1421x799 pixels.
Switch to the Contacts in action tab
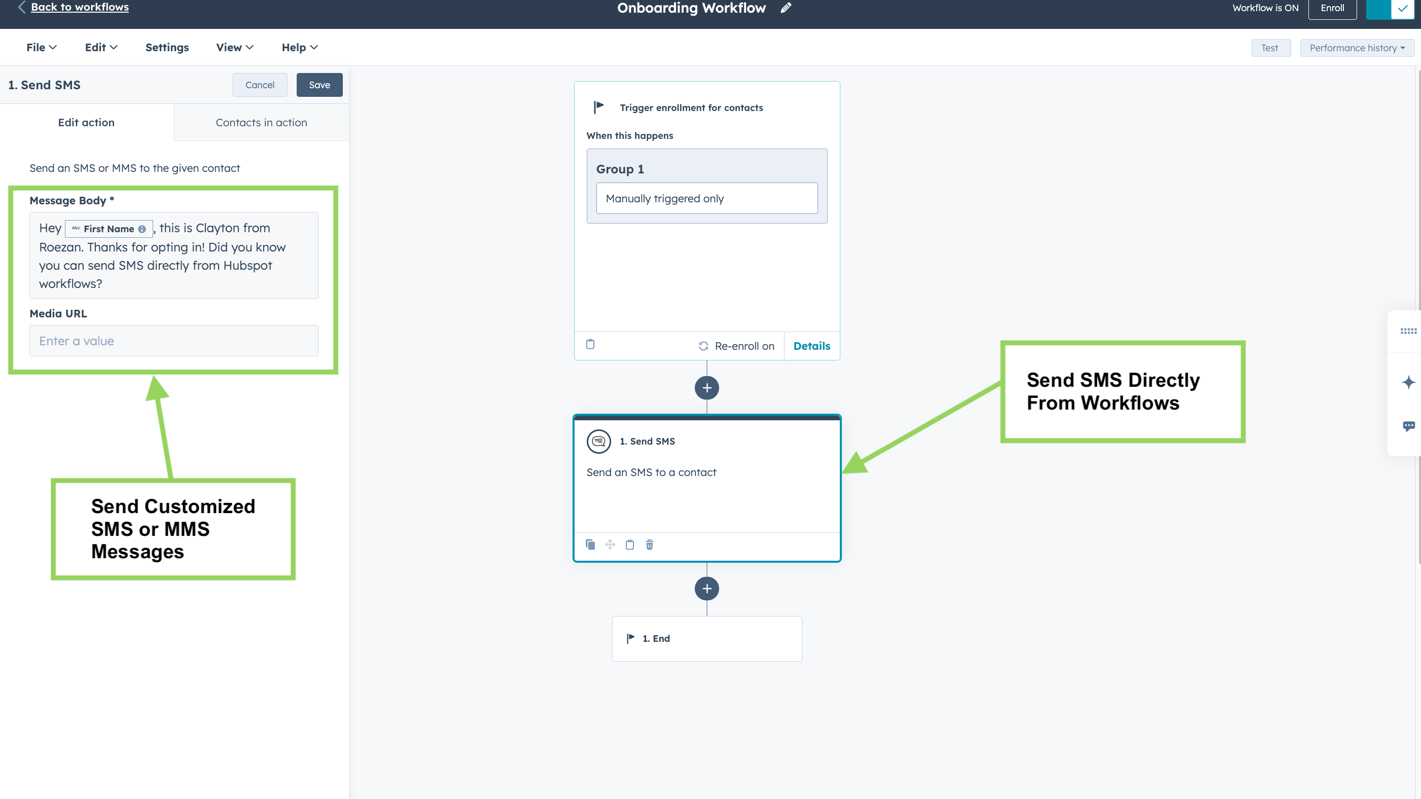[x=262, y=122]
